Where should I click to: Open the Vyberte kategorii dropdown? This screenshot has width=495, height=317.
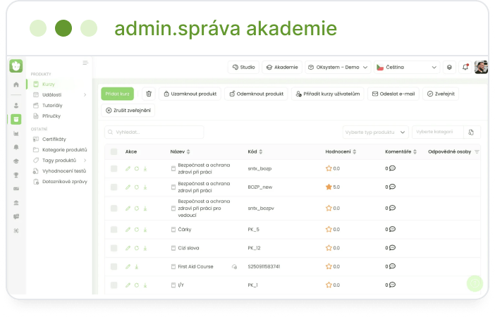[438, 132]
